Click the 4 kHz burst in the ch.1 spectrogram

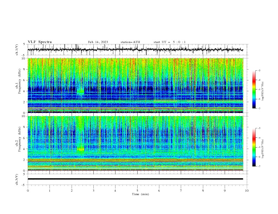[x=80, y=92]
